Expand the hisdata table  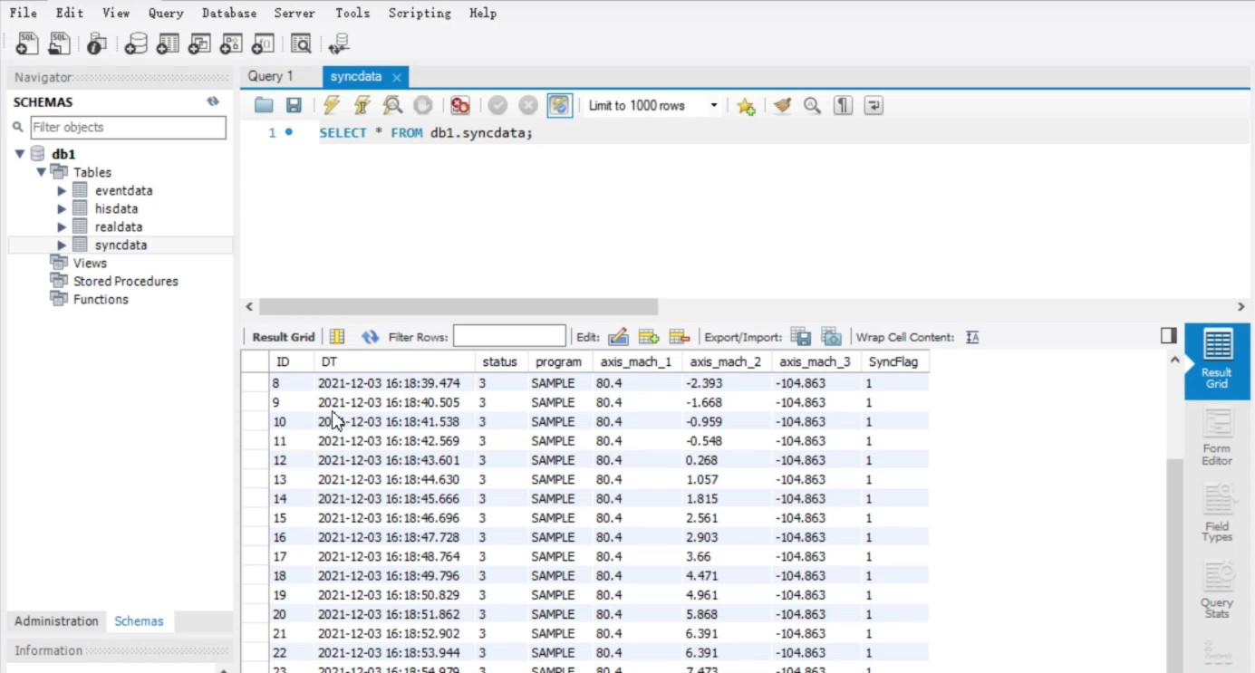(x=62, y=209)
